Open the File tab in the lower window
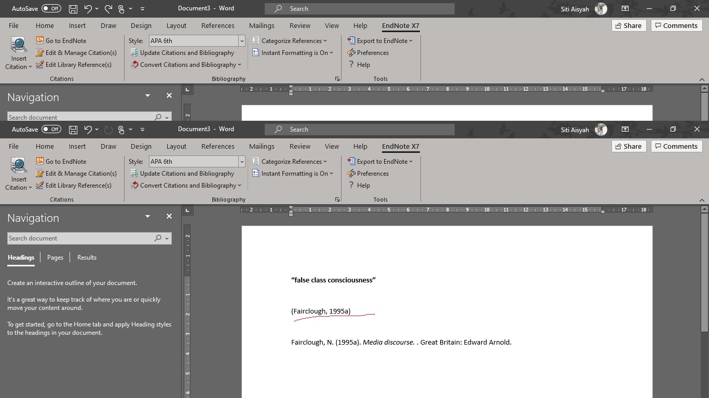The image size is (709, 398). (13, 147)
